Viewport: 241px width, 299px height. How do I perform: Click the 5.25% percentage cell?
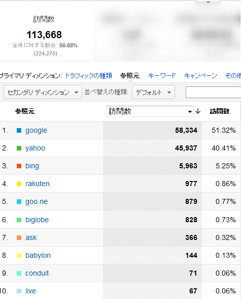(226, 166)
